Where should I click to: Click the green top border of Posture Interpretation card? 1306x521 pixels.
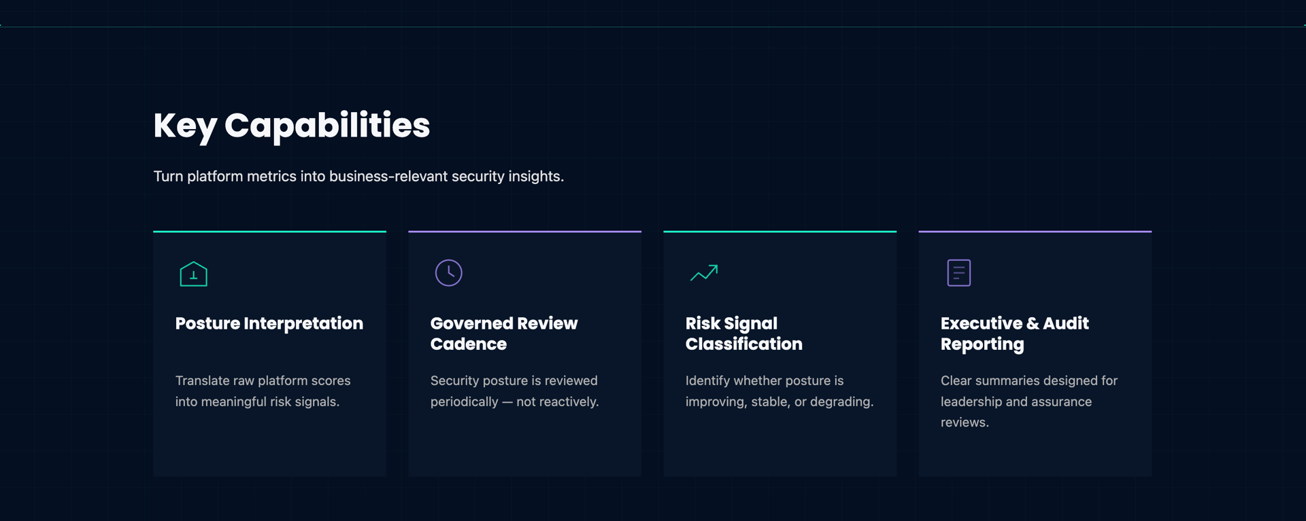tap(269, 232)
